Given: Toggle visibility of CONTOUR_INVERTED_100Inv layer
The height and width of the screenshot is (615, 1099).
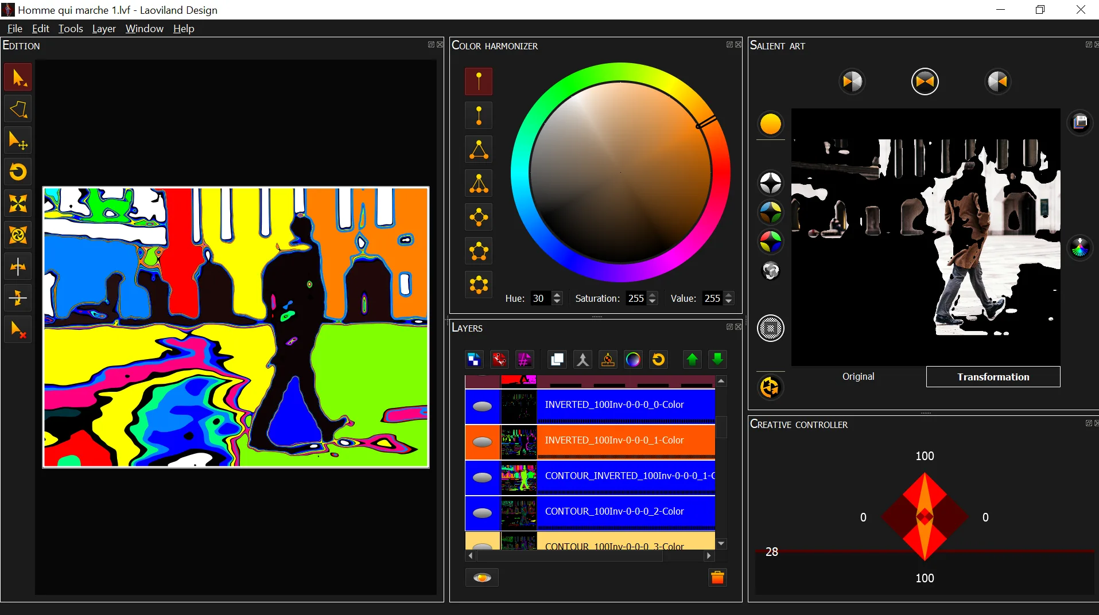Looking at the screenshot, I should point(482,477).
